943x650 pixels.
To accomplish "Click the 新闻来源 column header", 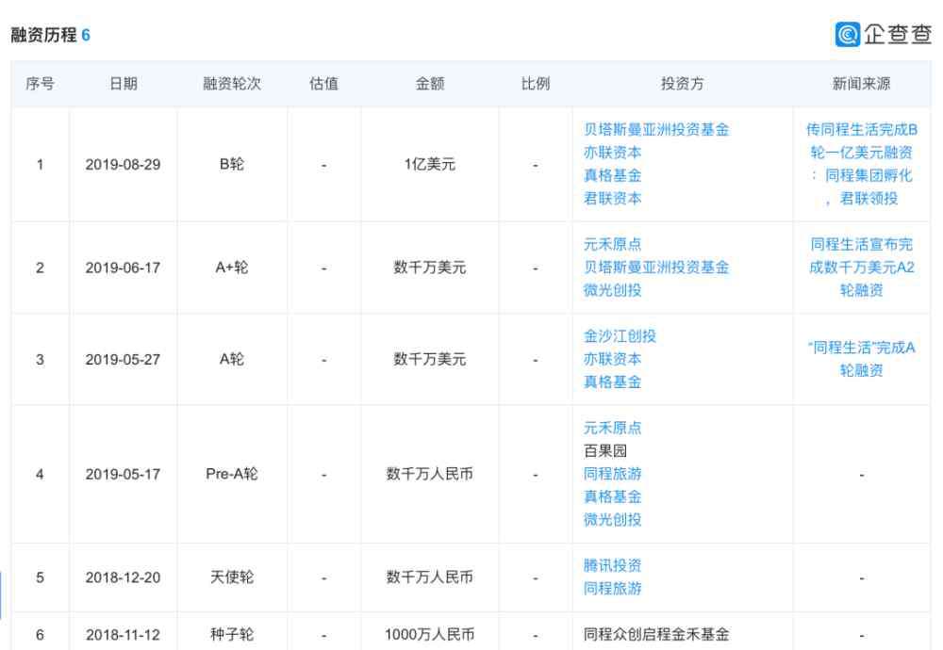I will [x=861, y=84].
